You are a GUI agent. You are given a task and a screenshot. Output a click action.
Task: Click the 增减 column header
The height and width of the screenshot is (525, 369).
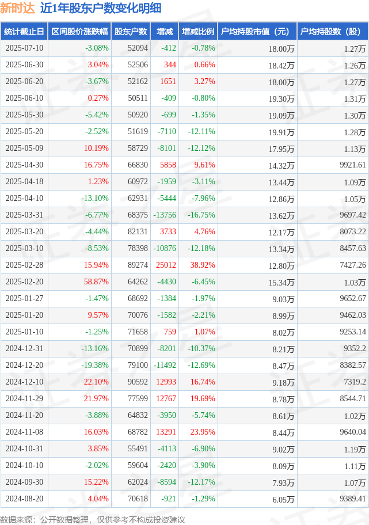(165, 32)
